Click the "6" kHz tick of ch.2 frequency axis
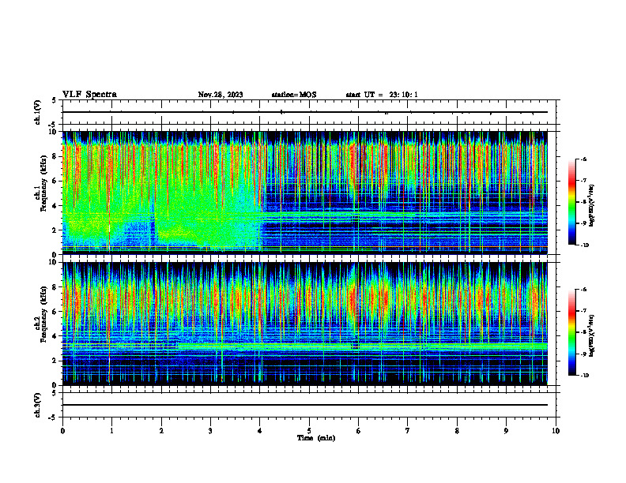Image resolution: width=626 pixels, height=483 pixels. pyautogui.click(x=55, y=312)
